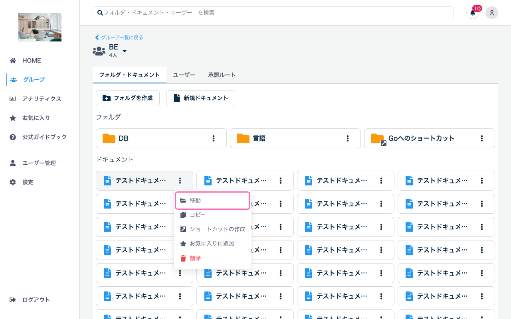Click the フォルダを作成 button
The height and width of the screenshot is (319, 511).
tap(128, 98)
